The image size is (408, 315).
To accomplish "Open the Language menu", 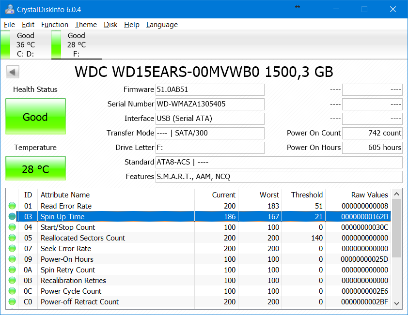I will coord(162,25).
